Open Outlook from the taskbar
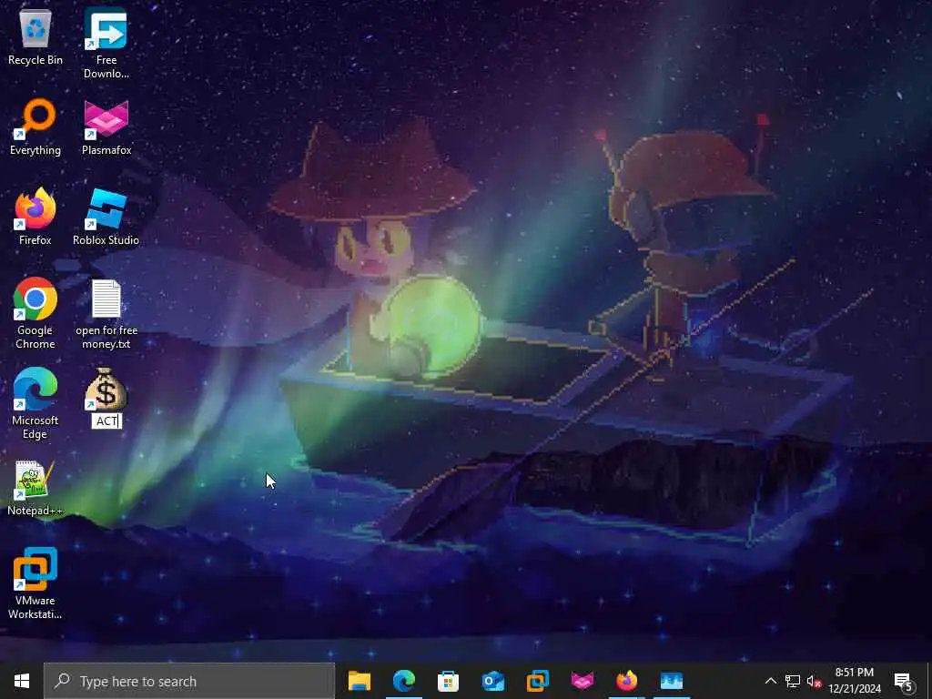932x699 pixels. click(492, 681)
